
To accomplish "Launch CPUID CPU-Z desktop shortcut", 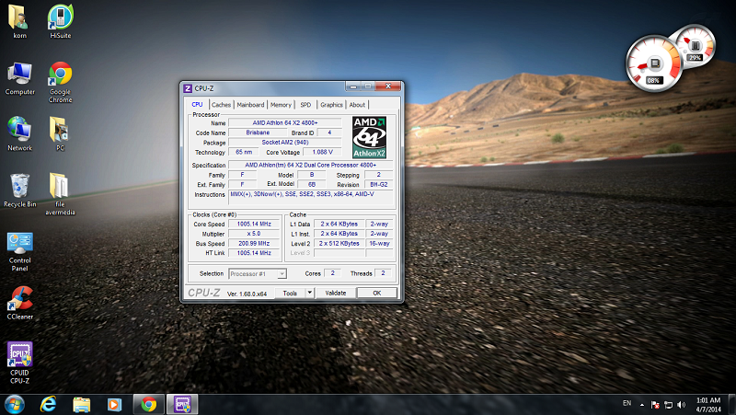I will point(19,363).
